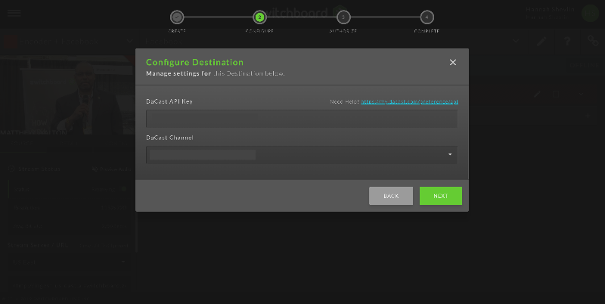Open Hannah Shevlin's user avatar menu
The height and width of the screenshot is (304, 605).
[590, 14]
